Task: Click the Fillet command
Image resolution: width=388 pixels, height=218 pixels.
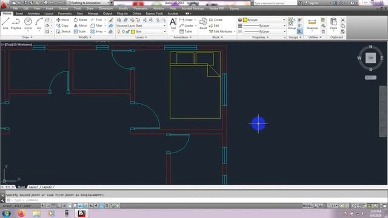Action: coord(96,25)
